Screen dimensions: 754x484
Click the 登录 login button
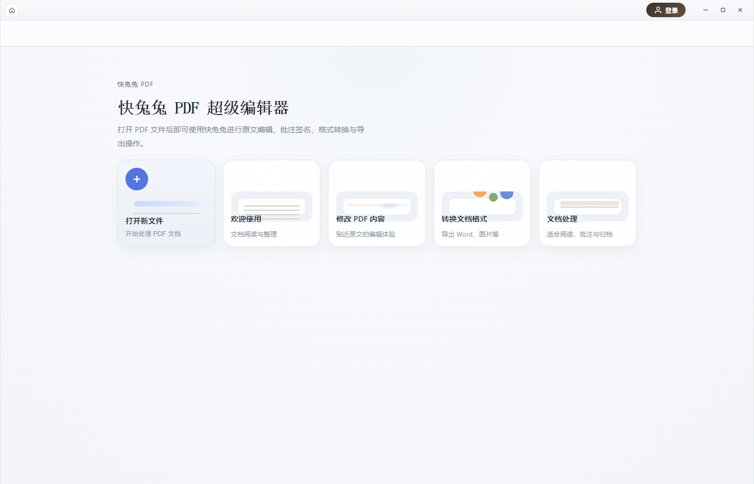[666, 10]
